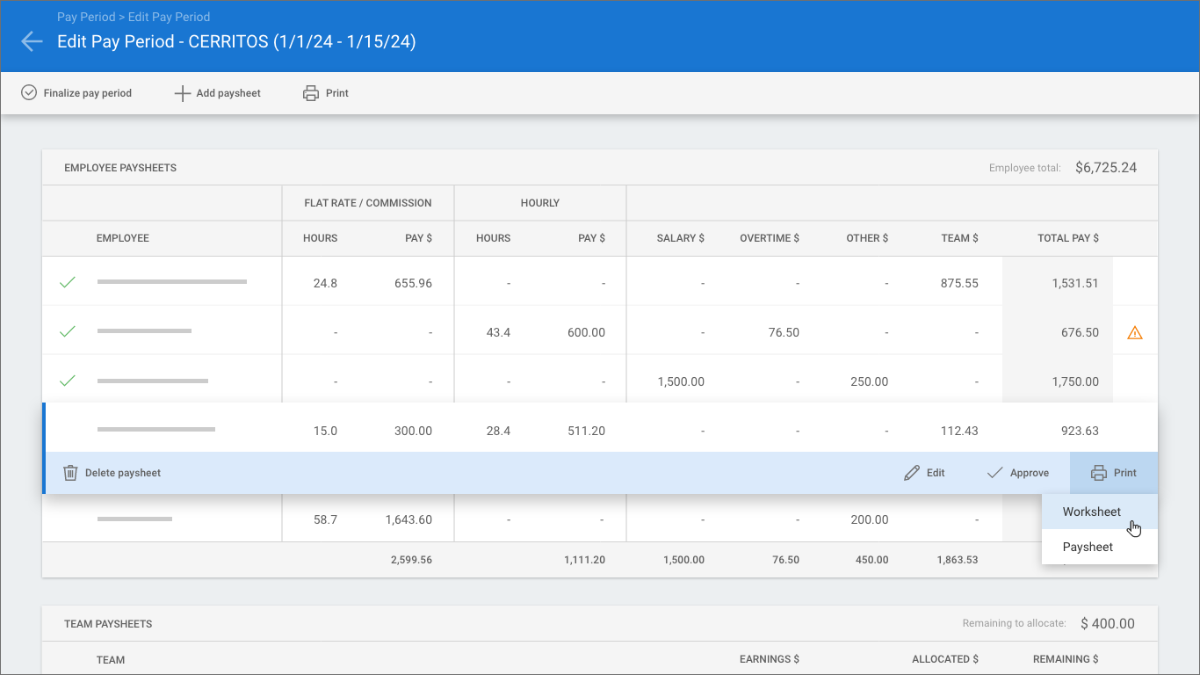Click the Print label in top toolbar
Image resolution: width=1200 pixels, height=675 pixels.
coord(337,93)
